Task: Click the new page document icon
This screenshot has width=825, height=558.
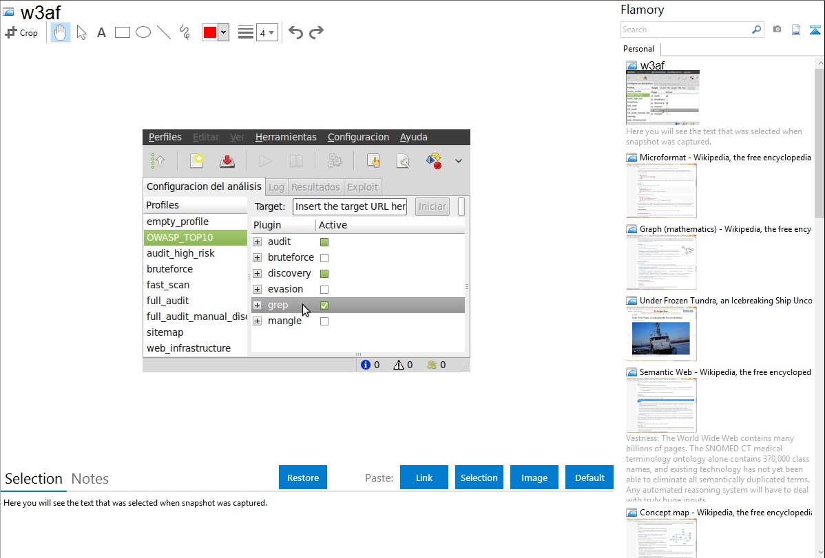Action: tap(796, 30)
